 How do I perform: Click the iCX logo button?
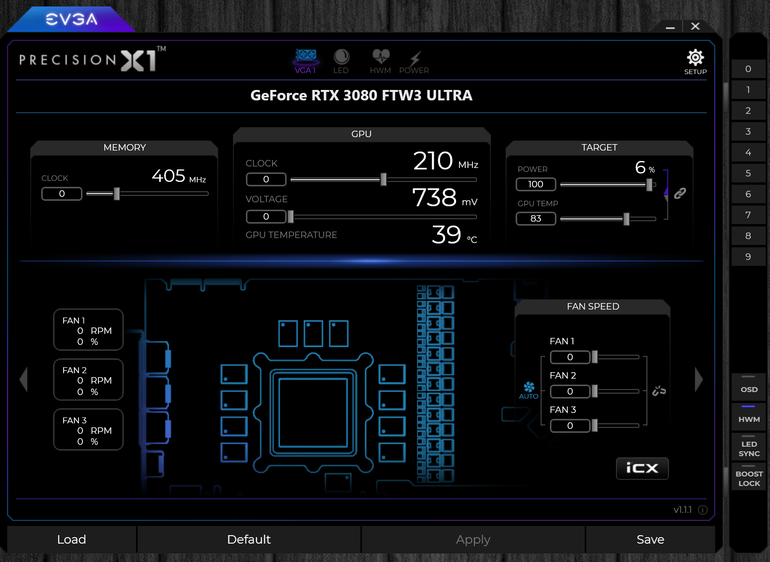coord(642,468)
